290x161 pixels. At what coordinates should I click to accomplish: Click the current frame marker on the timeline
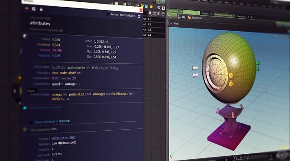[234, 158]
